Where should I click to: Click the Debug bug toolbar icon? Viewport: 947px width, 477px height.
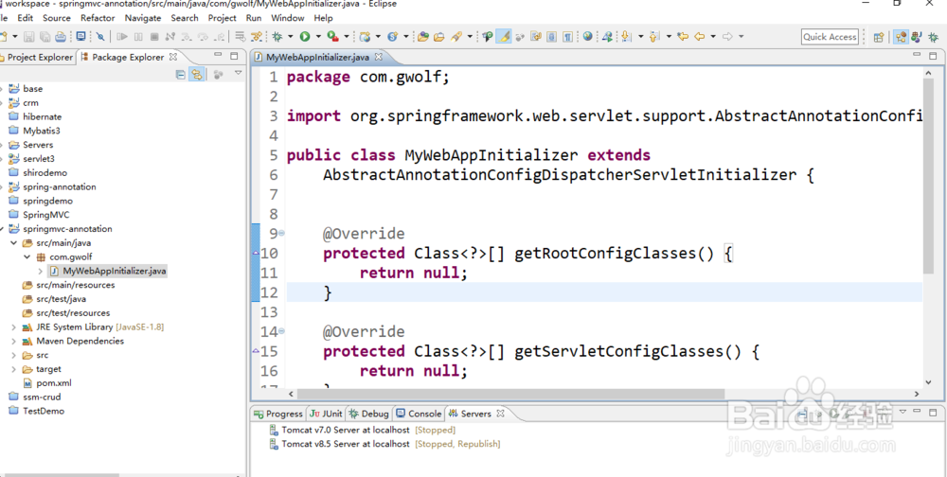[x=277, y=37]
